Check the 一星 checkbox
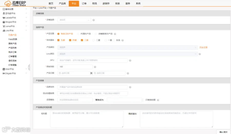This screenshot has height=134, width=231. click(x=105, y=40)
